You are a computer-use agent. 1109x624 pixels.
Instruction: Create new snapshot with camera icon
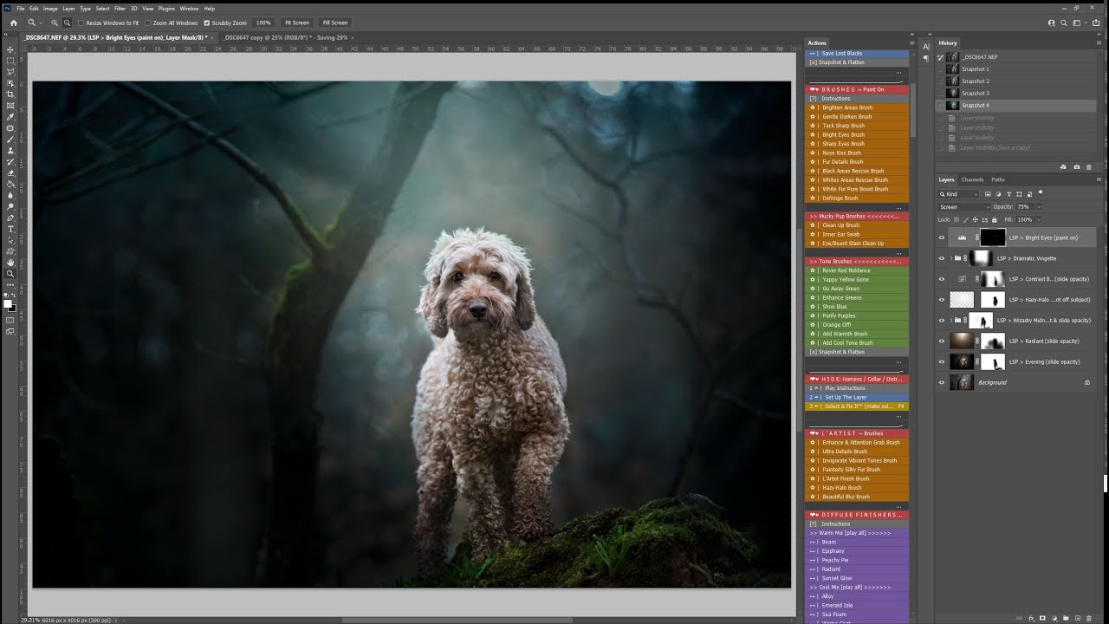1077,167
